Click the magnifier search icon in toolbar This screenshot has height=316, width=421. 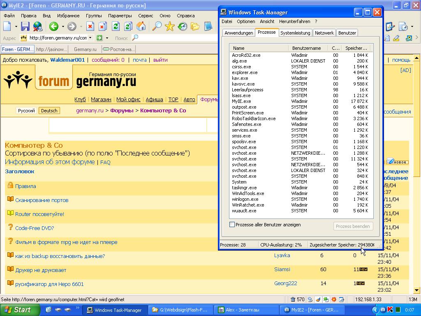[157, 26]
